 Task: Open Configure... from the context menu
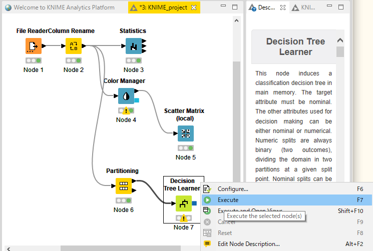(287, 189)
